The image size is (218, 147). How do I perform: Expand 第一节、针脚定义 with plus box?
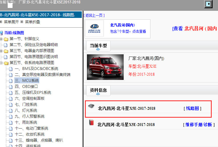(1, 39)
